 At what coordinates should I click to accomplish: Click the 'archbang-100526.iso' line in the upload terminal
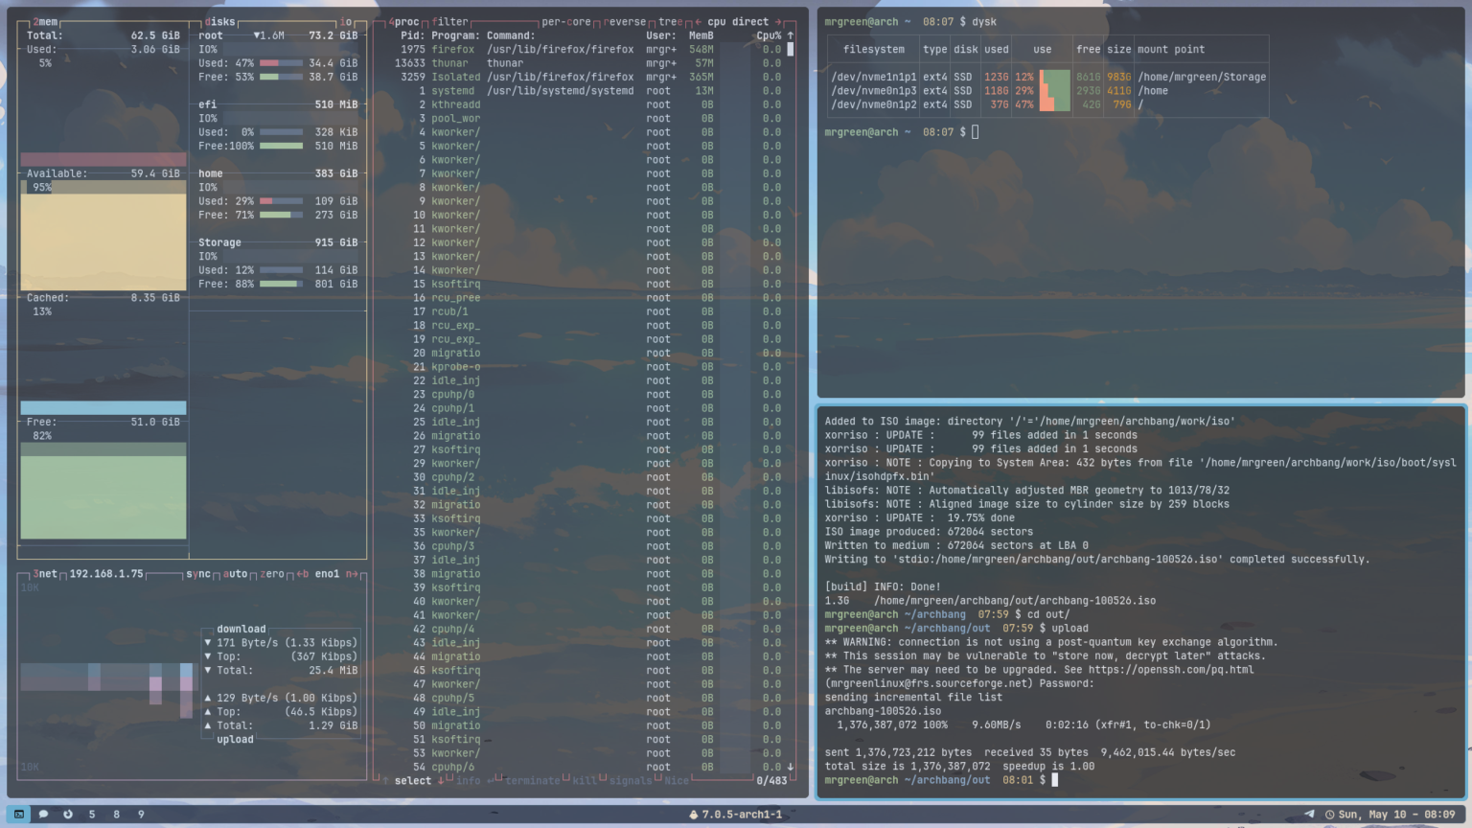click(883, 711)
